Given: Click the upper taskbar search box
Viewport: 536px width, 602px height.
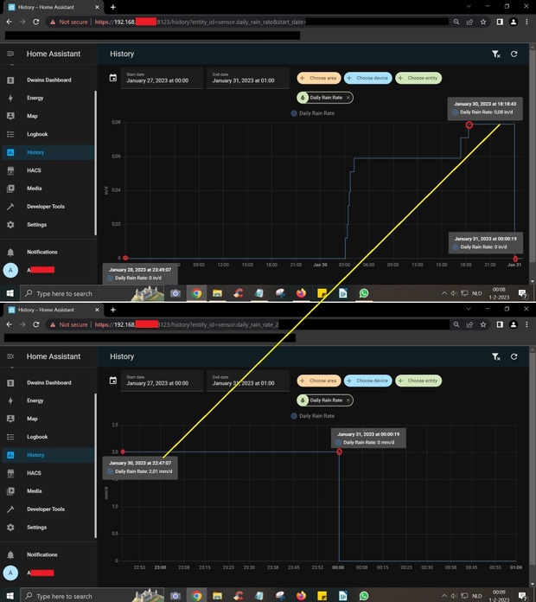Looking at the screenshot, I should [x=93, y=293].
